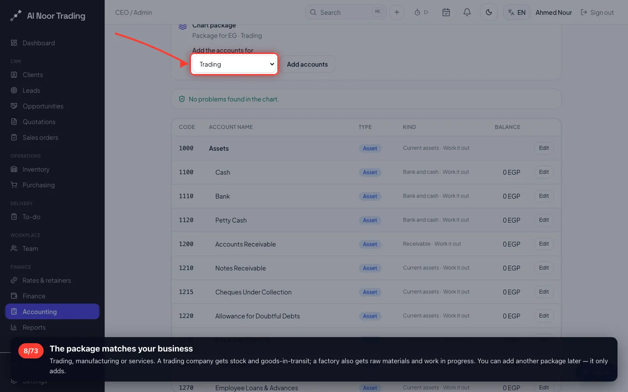Image resolution: width=628 pixels, height=392 pixels.
Task: Open Leads section
Action: pos(52,90)
